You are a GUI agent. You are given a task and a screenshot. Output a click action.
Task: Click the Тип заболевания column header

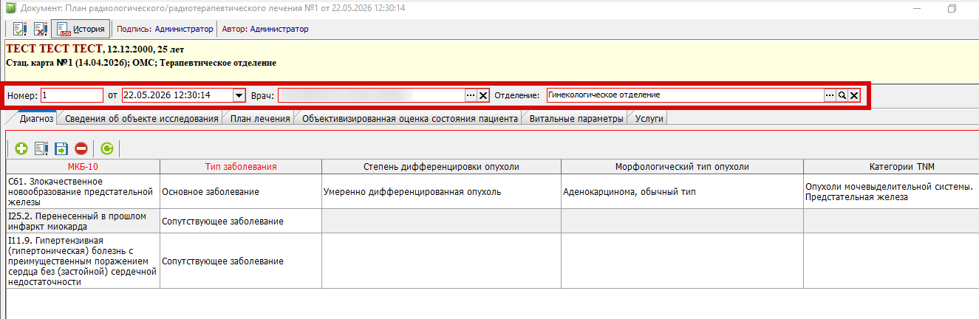pyautogui.click(x=240, y=166)
